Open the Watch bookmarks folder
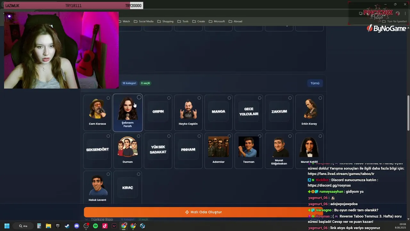This screenshot has width=410, height=231. (x=124, y=21)
